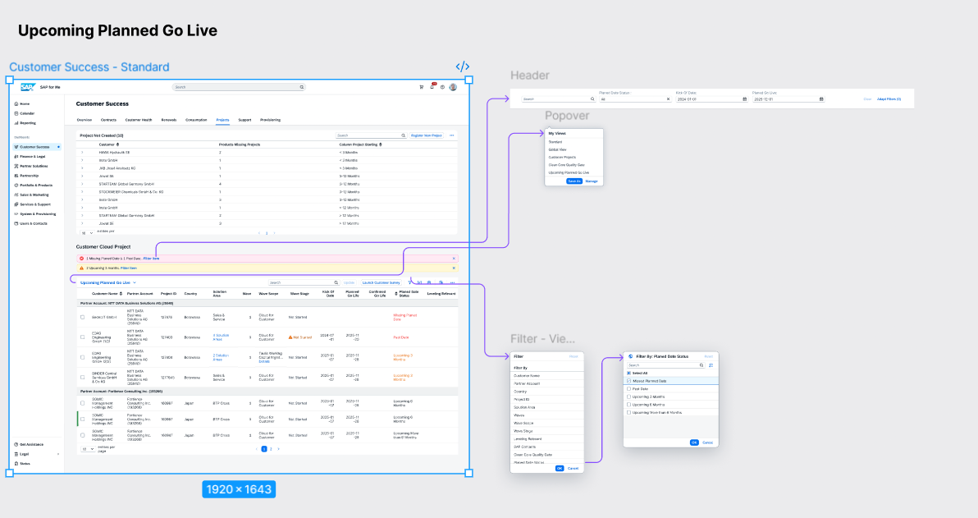
Task: Go to page 2 in the bottom pagination
Action: coord(271,449)
